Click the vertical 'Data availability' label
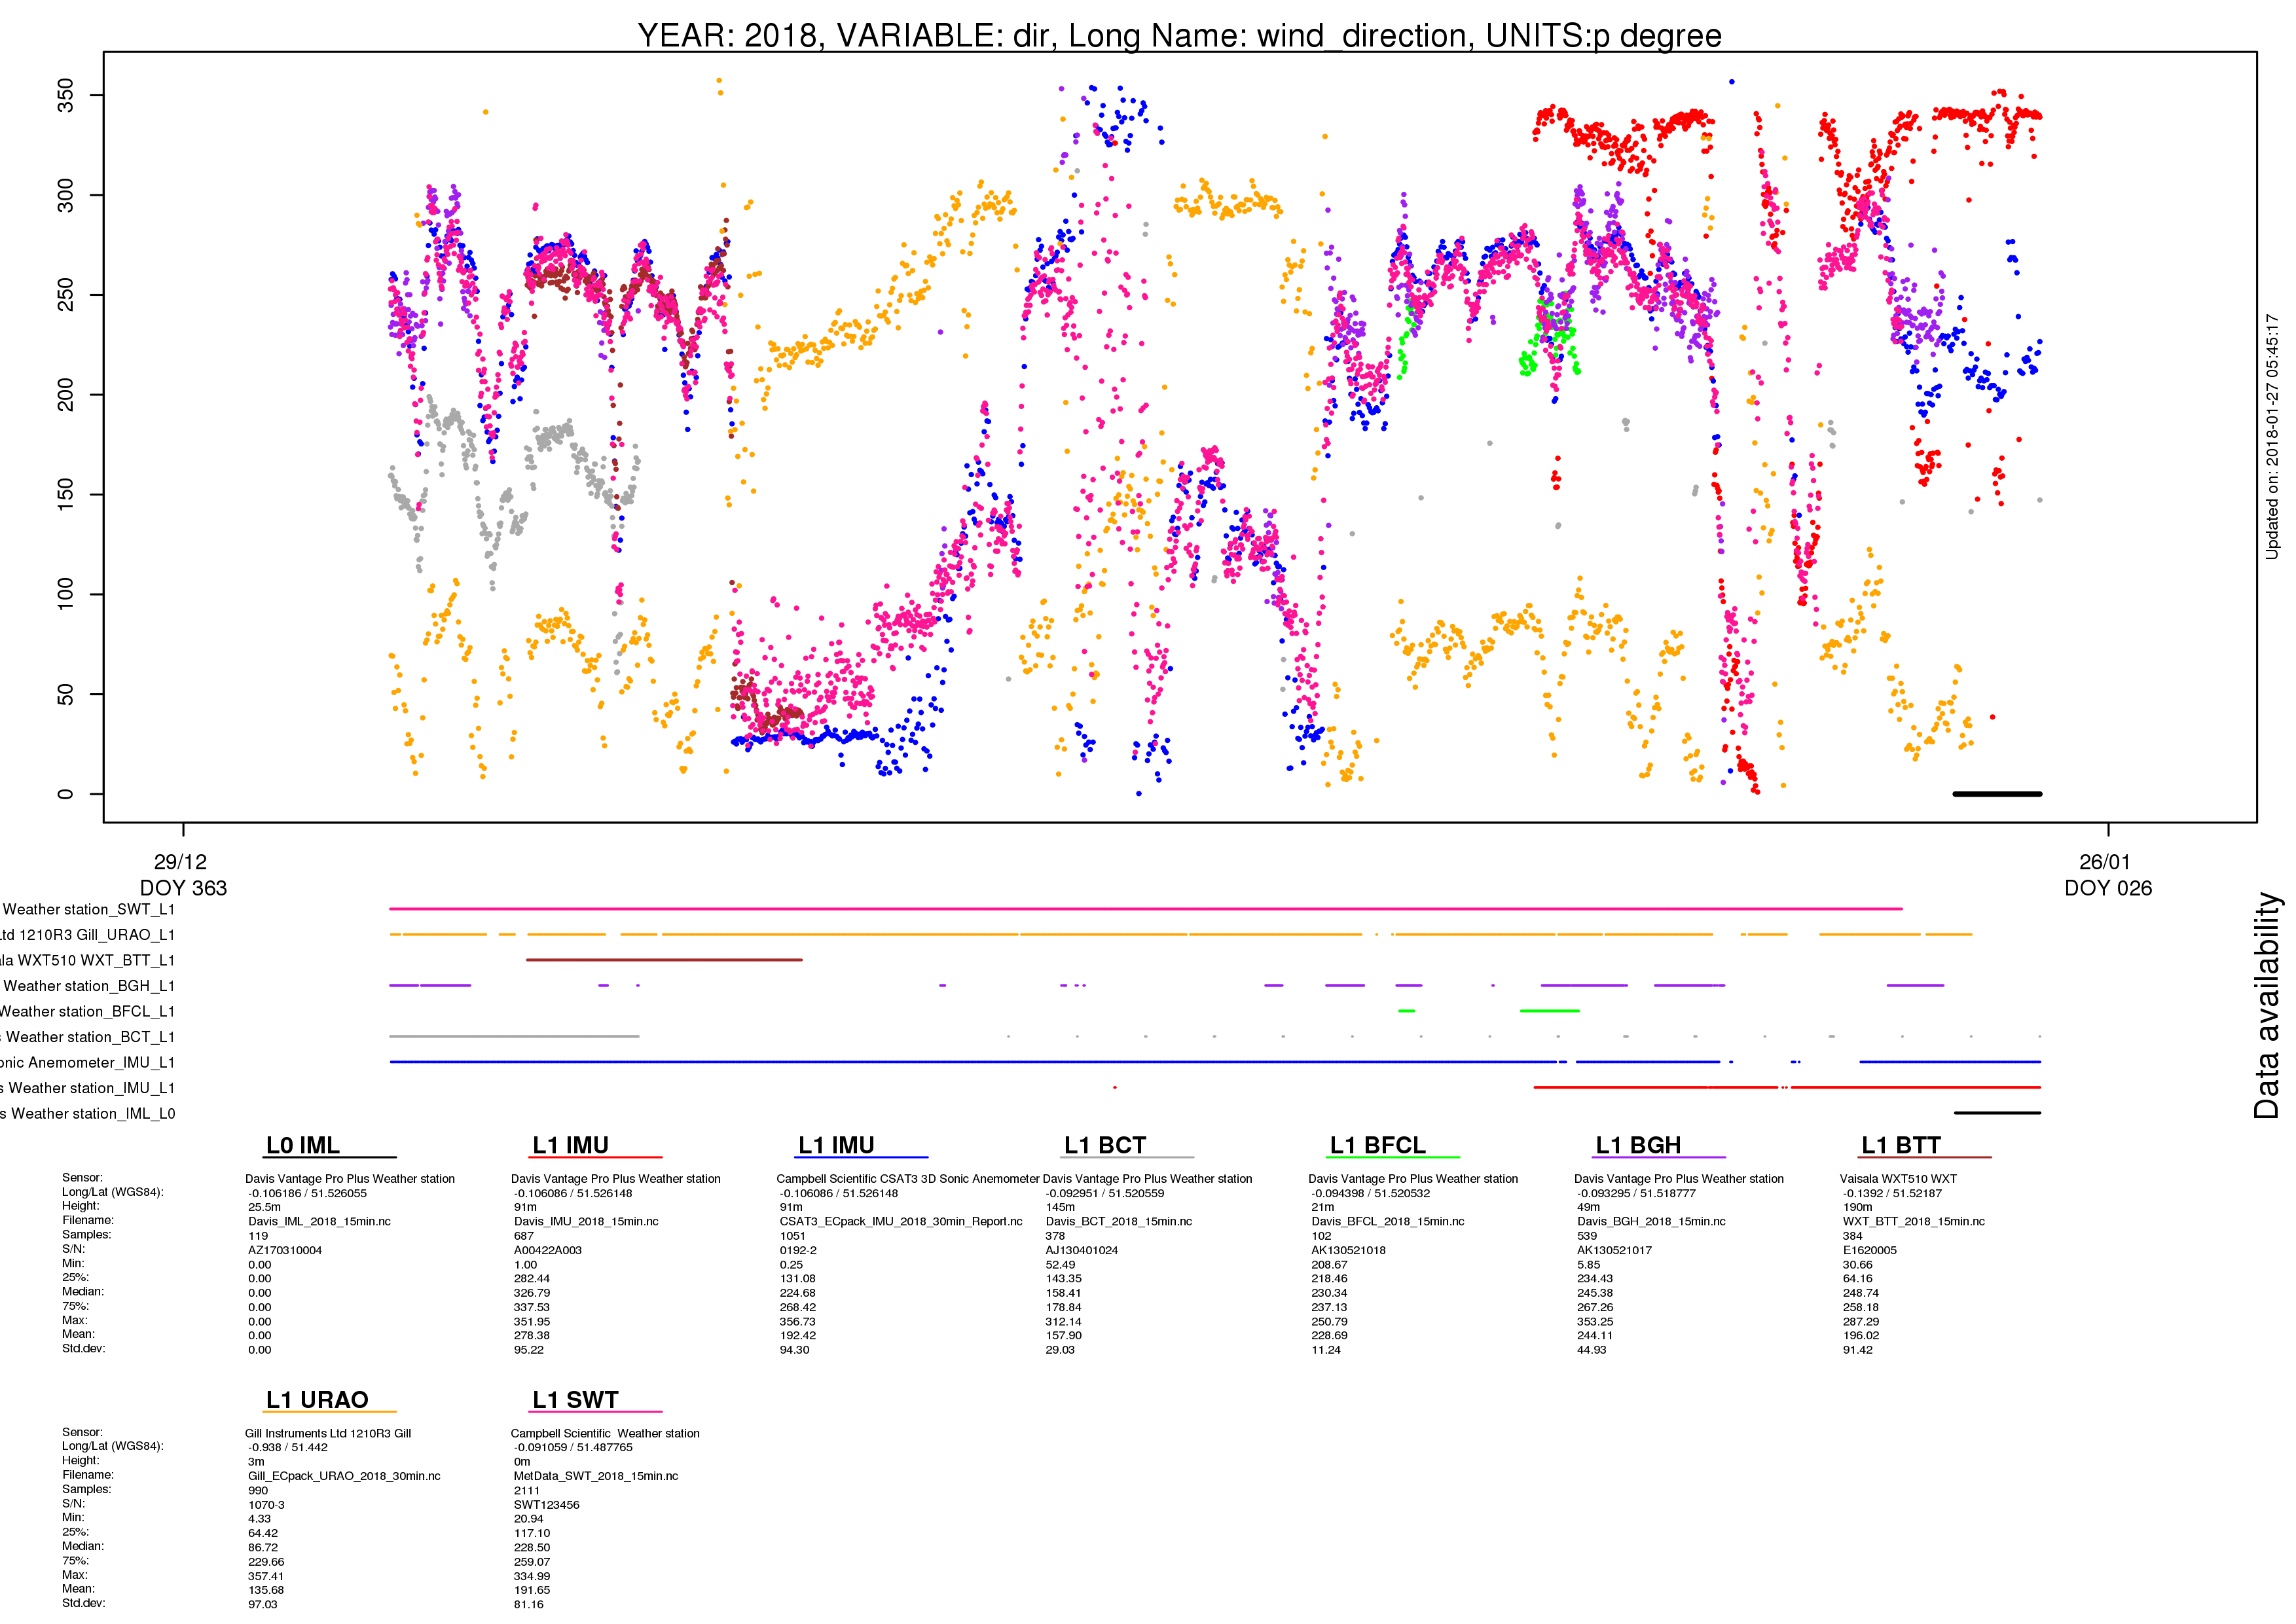 tap(2266, 1005)
